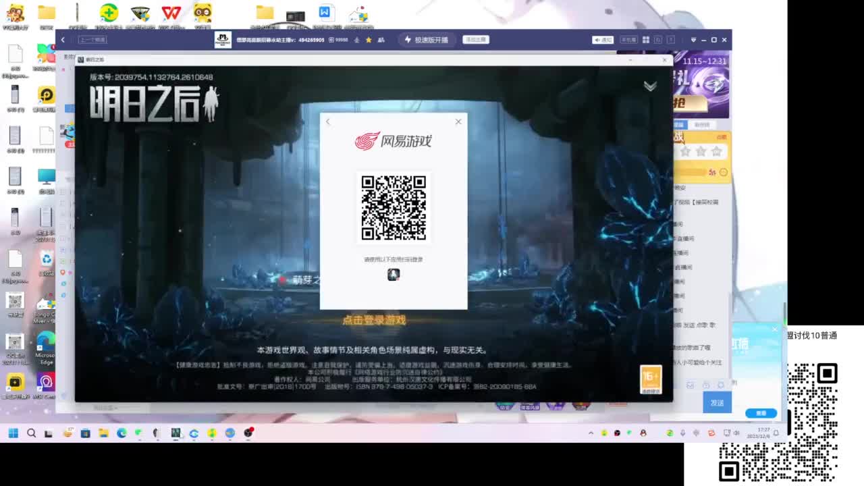Screen dimensions: 864x486
Task: Click the back arrow in streaming toolbar
Action: 63,40
